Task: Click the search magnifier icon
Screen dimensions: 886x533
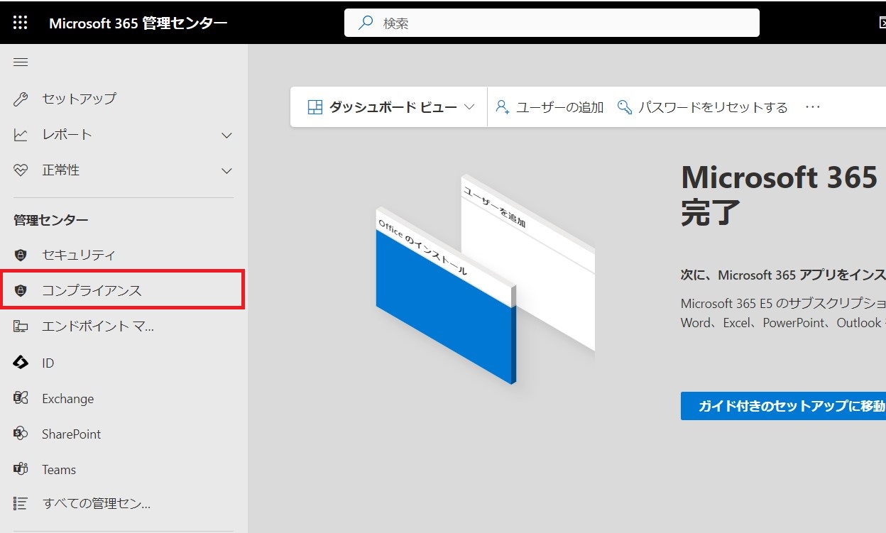Action: pyautogui.click(x=366, y=23)
